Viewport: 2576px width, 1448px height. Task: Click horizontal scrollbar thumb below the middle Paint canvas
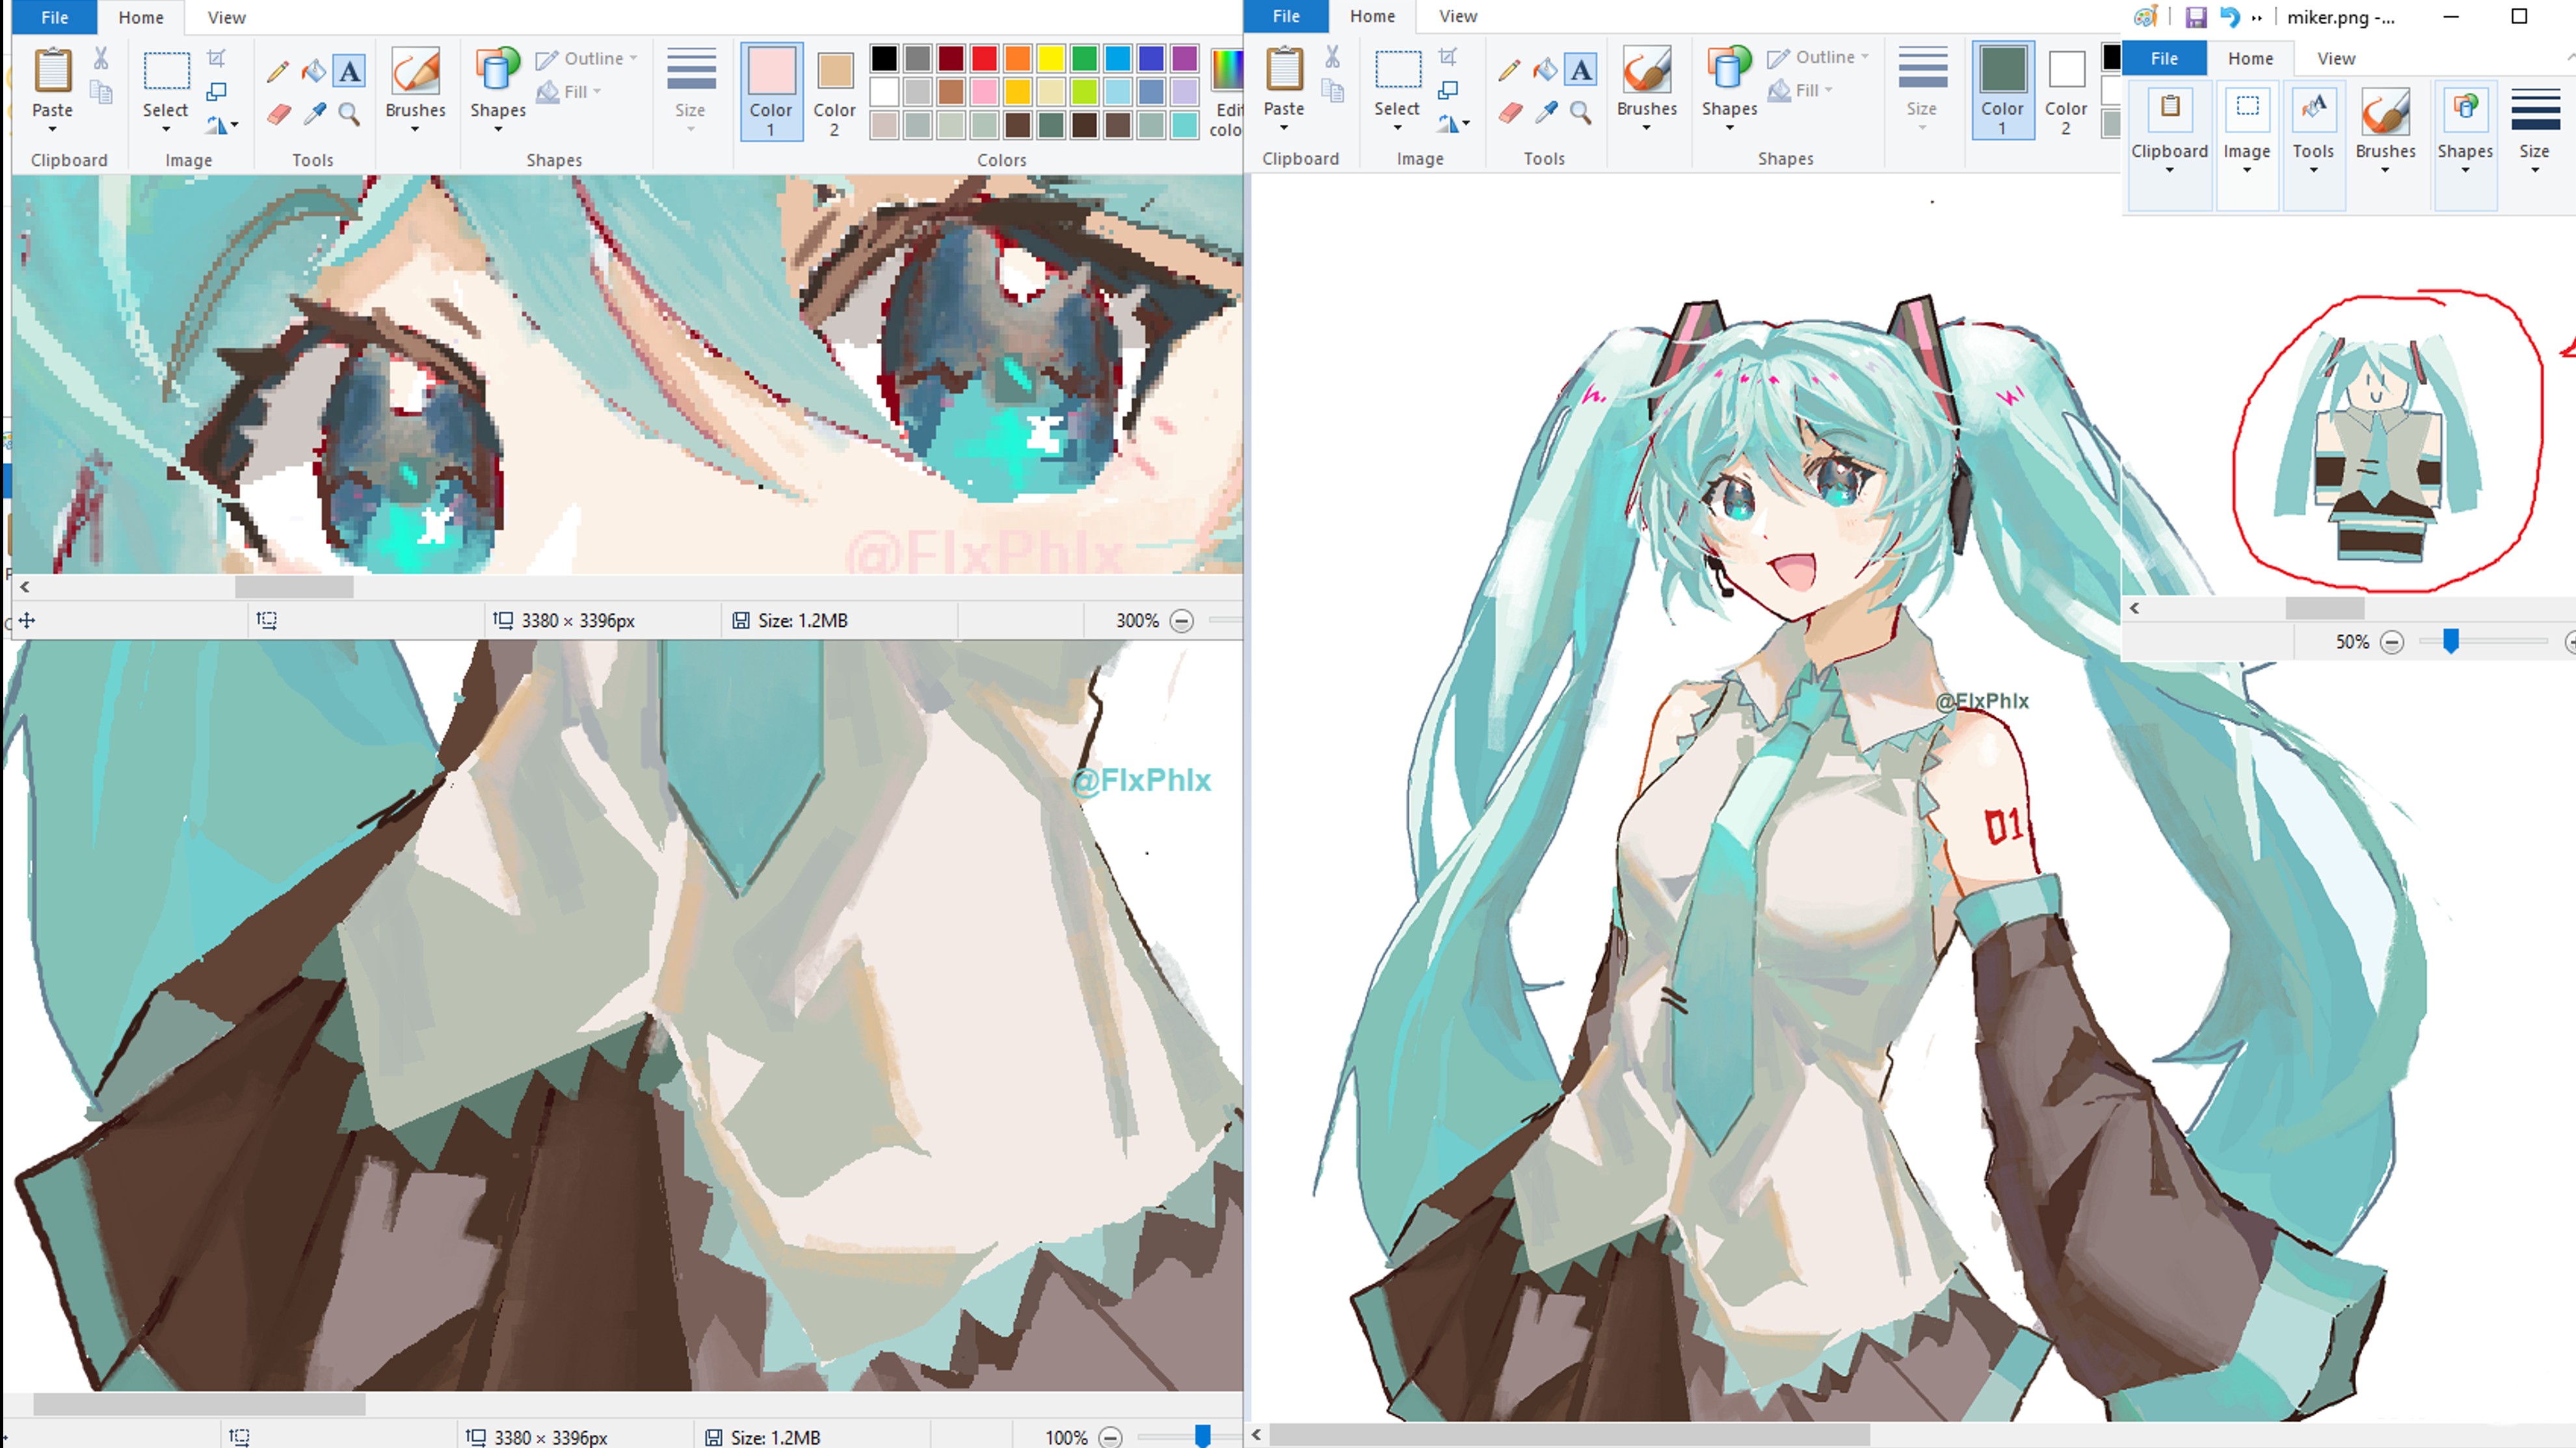point(1570,1435)
